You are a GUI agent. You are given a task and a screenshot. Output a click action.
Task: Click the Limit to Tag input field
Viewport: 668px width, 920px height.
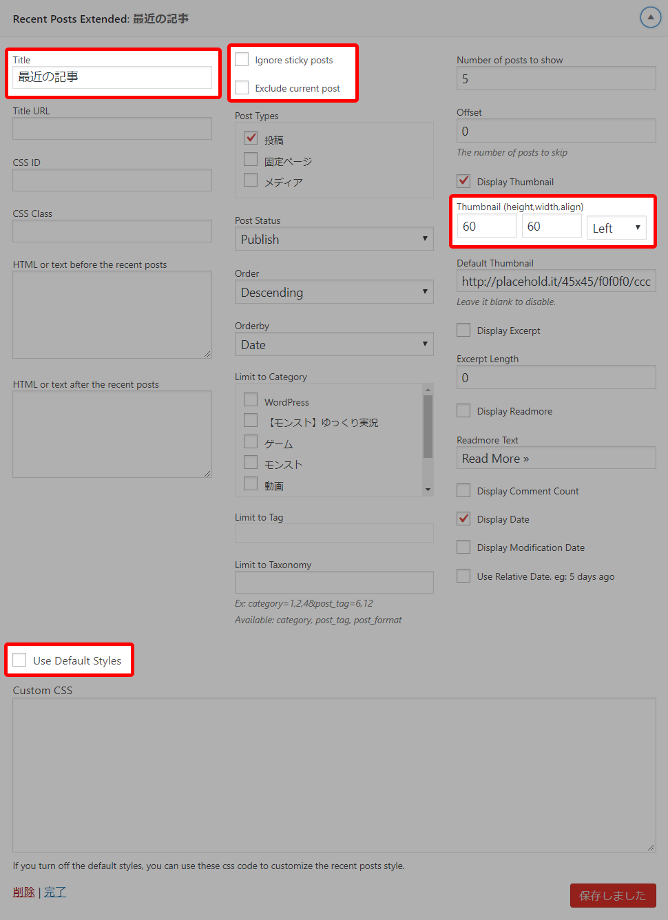334,533
